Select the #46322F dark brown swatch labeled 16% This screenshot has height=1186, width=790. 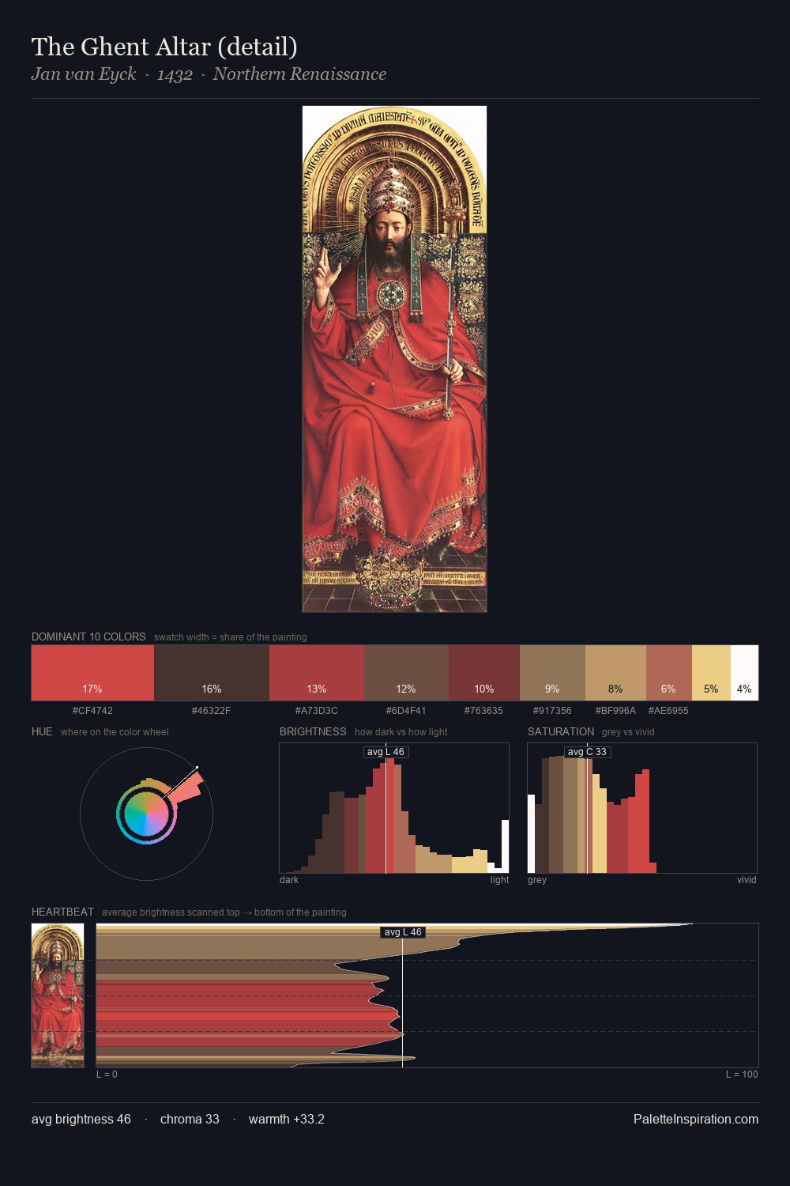click(212, 673)
